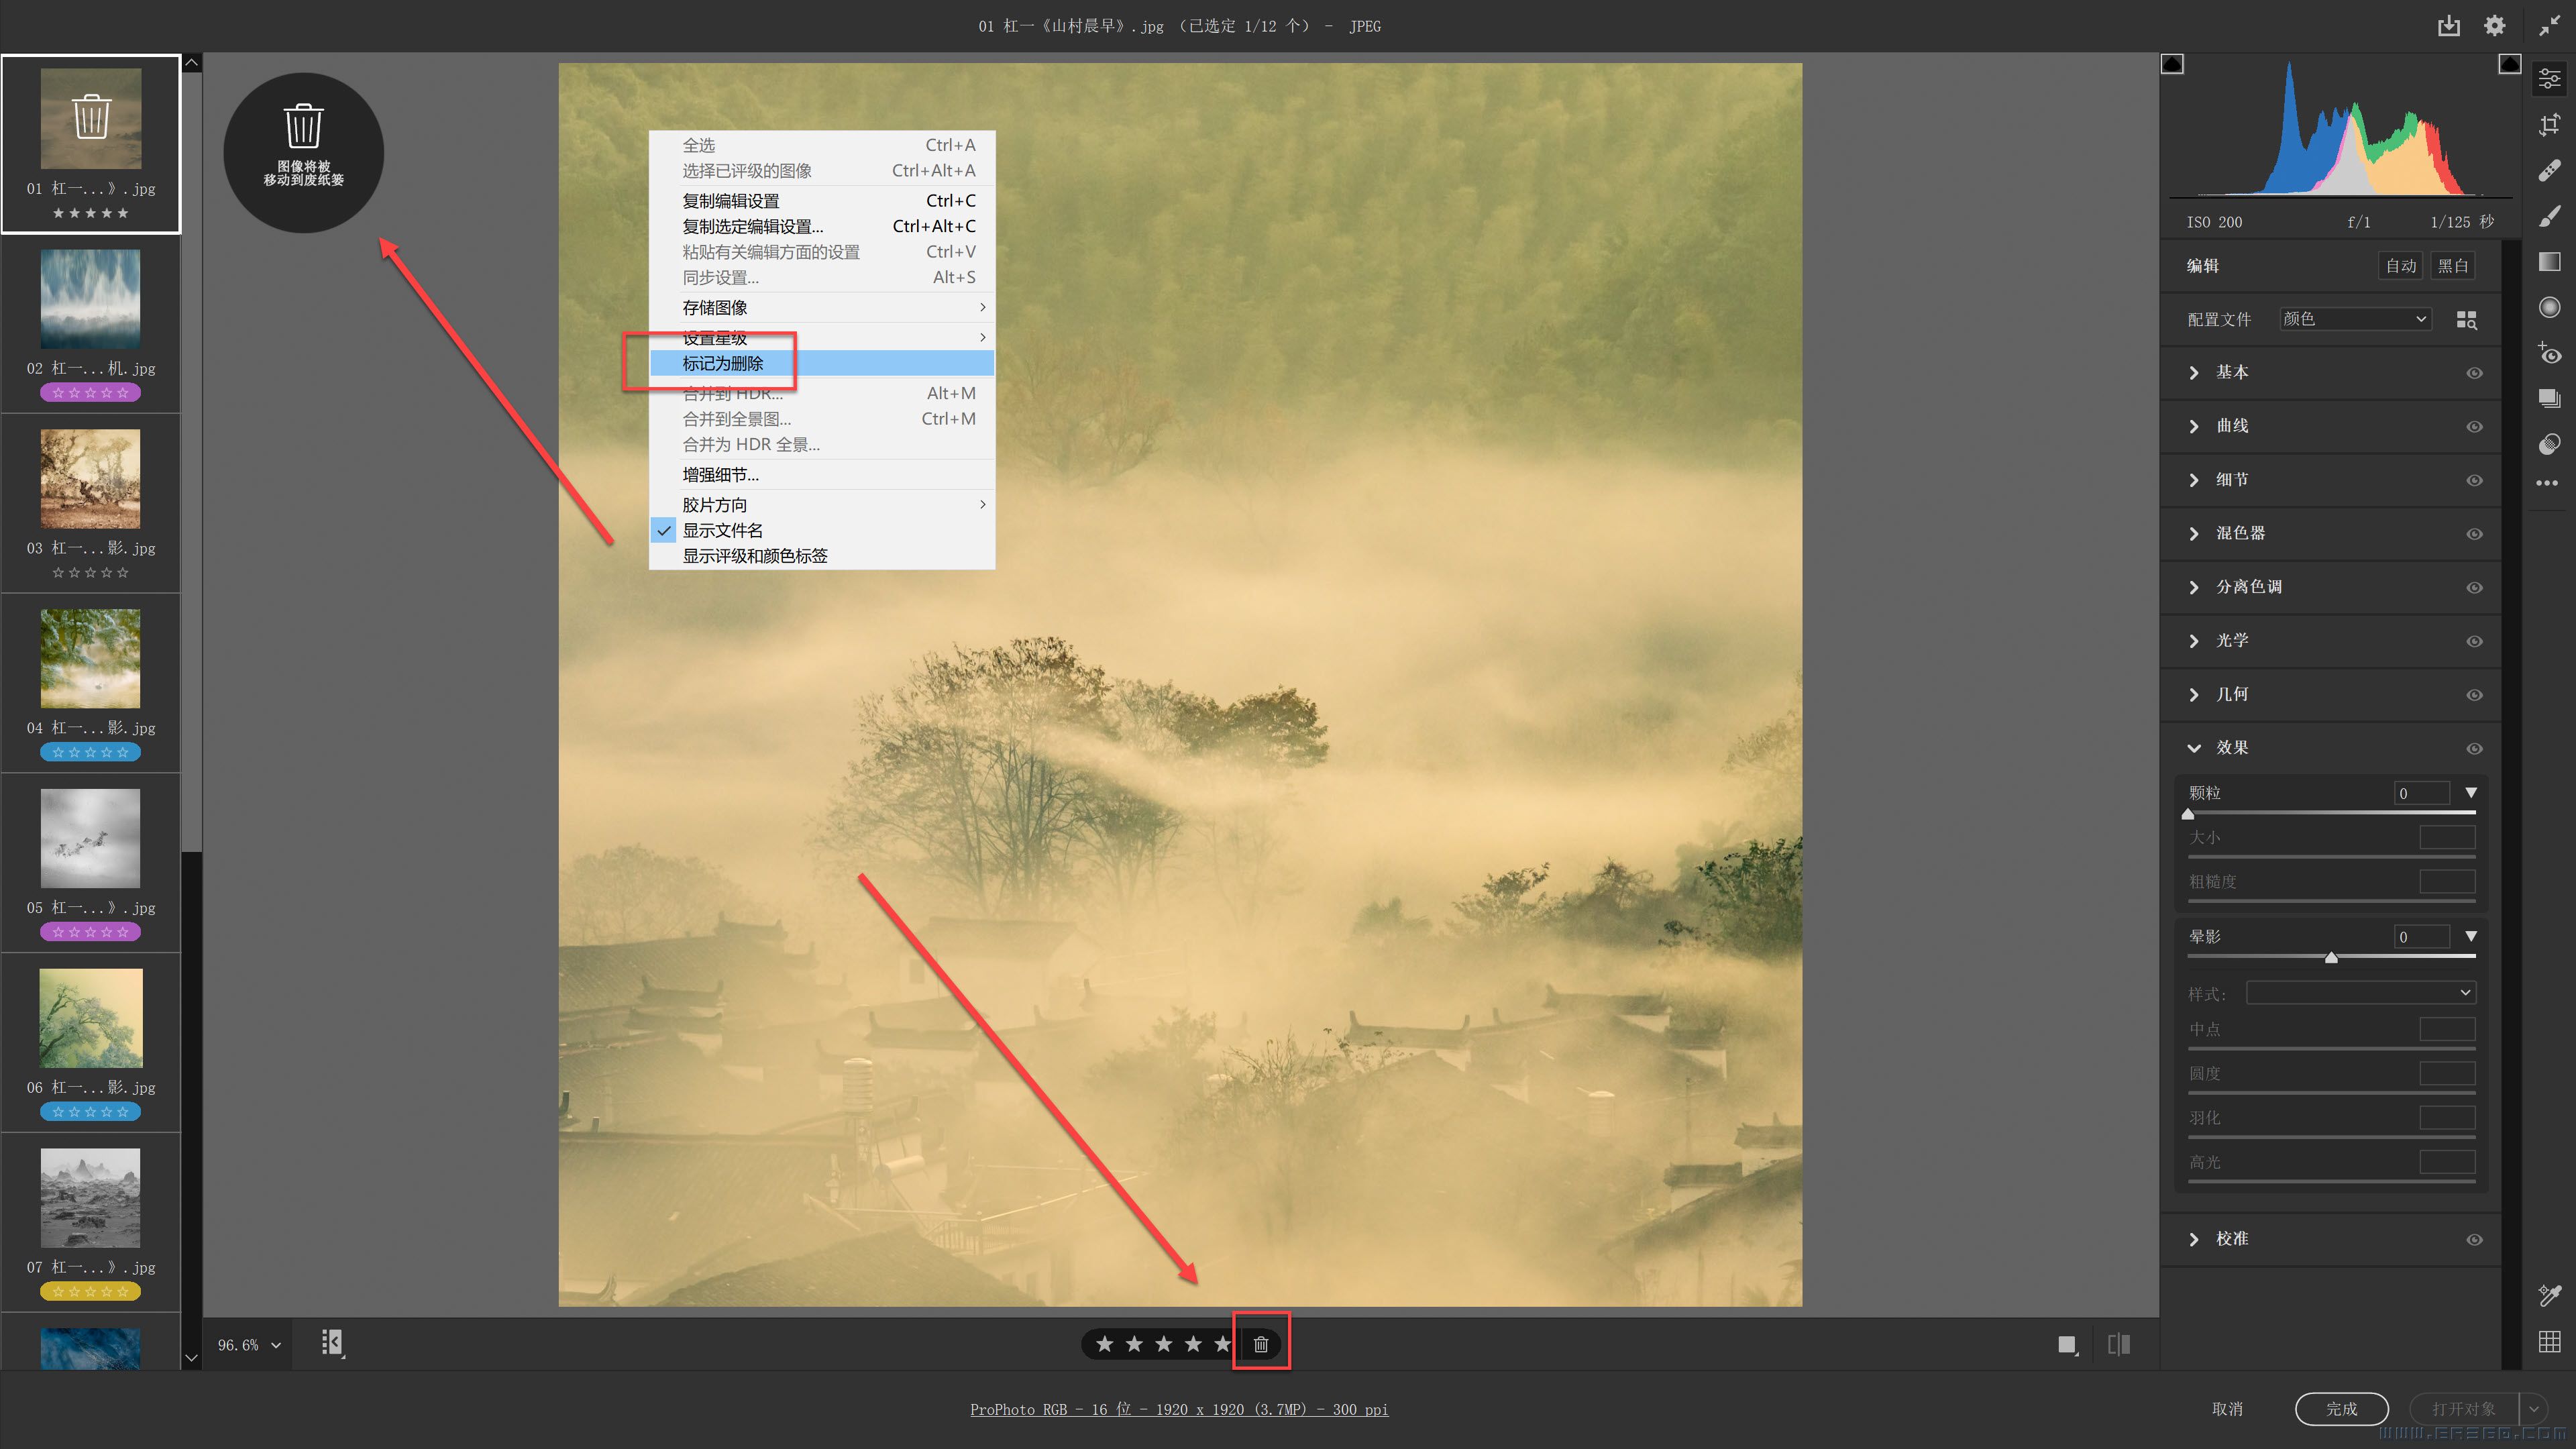The width and height of the screenshot is (2576, 1449).
Task: Click the 完成 button
Action: coord(2341,1408)
